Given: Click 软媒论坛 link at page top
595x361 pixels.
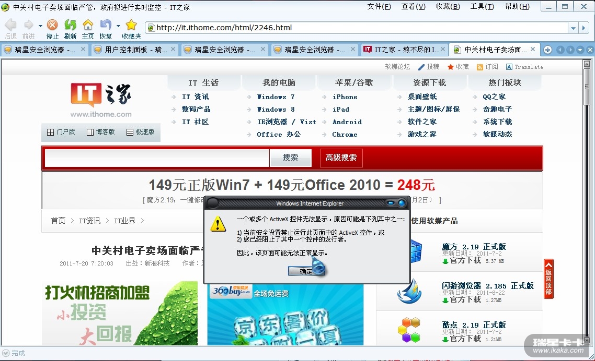Looking at the screenshot, I should point(397,67).
